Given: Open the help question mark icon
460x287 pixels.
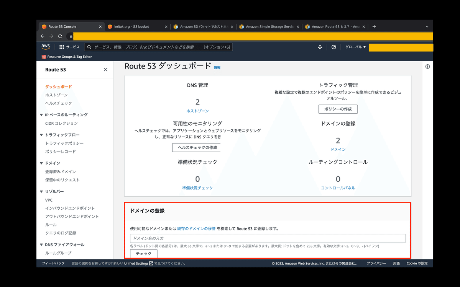Looking at the screenshot, I should pos(334,47).
